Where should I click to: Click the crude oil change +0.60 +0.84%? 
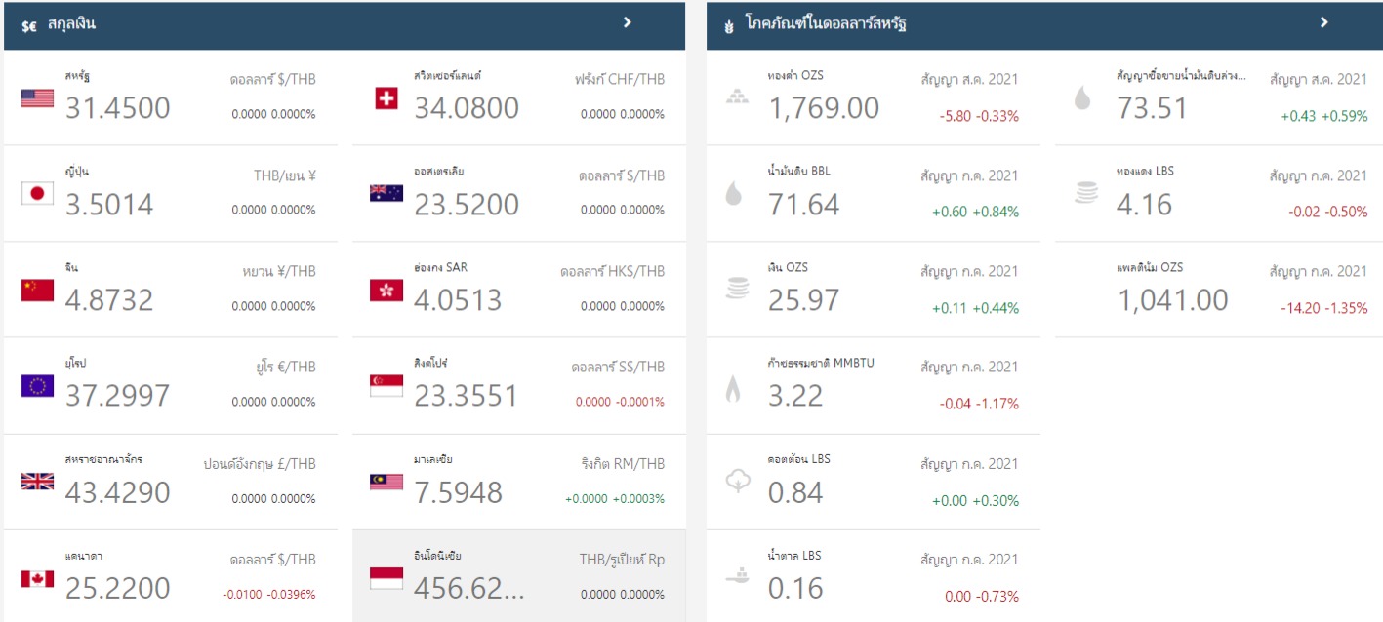pos(975,212)
